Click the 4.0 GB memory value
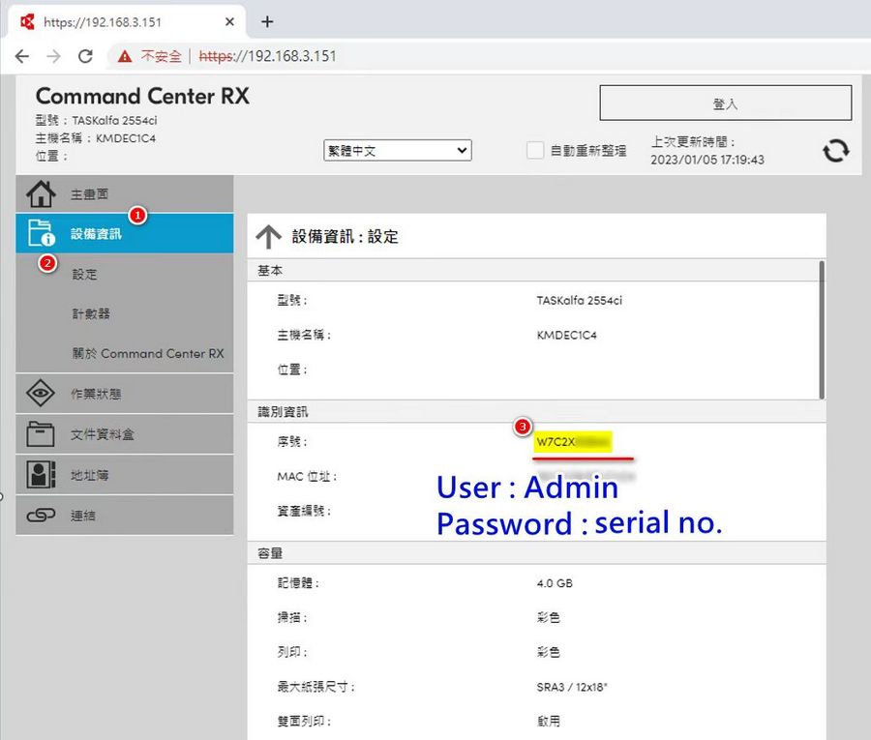Image resolution: width=871 pixels, height=740 pixels. (x=555, y=583)
